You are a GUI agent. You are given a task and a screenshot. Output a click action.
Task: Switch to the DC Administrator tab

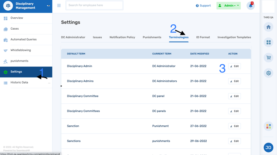(73, 37)
